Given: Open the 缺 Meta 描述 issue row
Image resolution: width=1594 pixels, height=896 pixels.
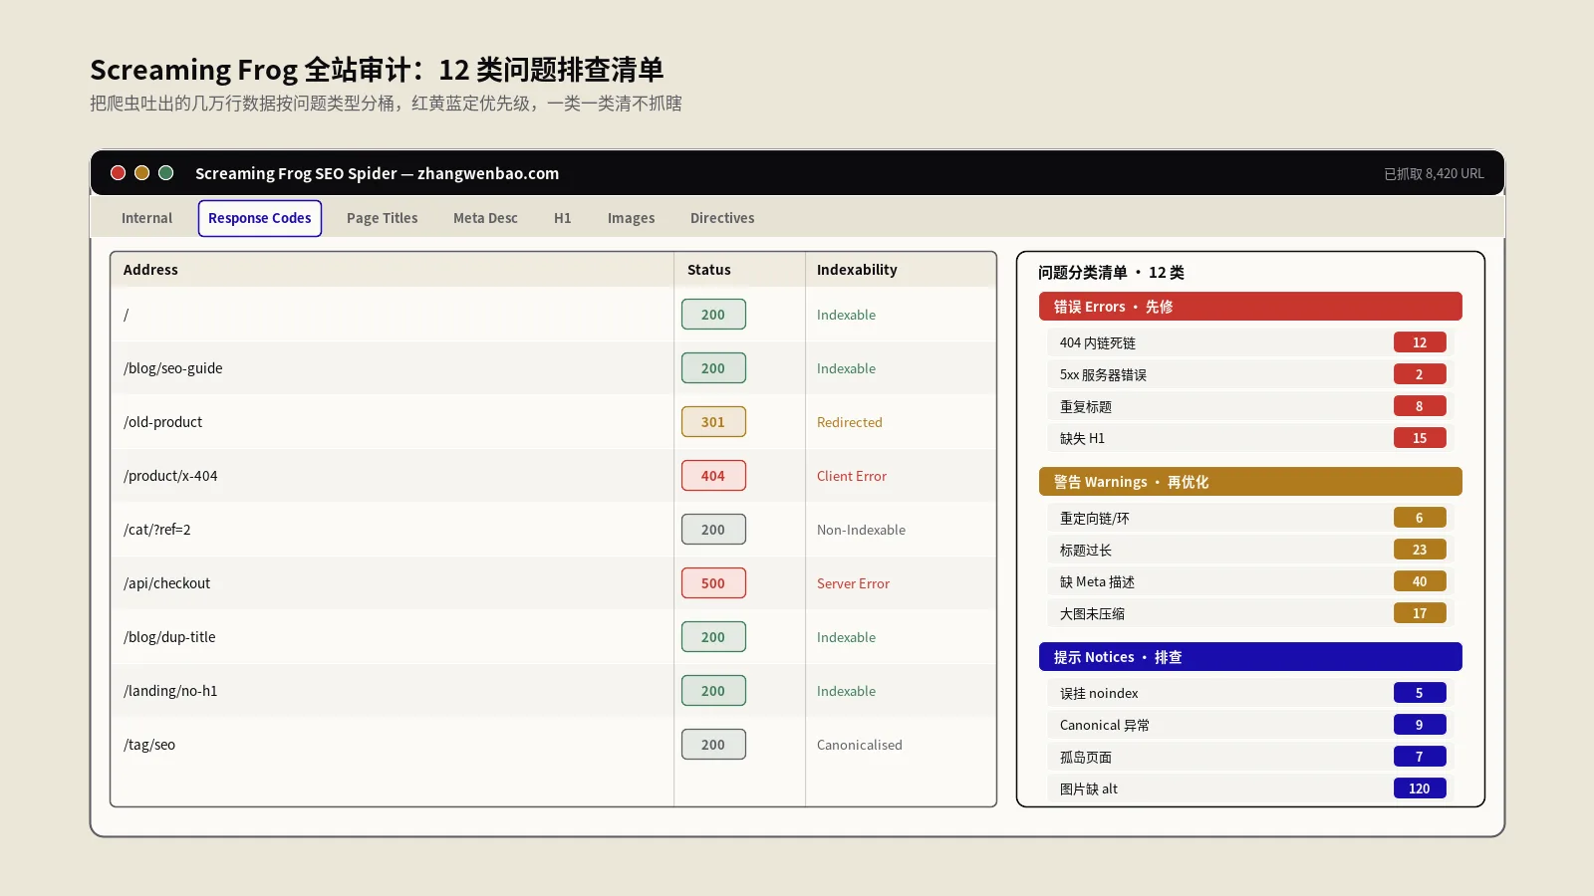Looking at the screenshot, I should (1250, 581).
